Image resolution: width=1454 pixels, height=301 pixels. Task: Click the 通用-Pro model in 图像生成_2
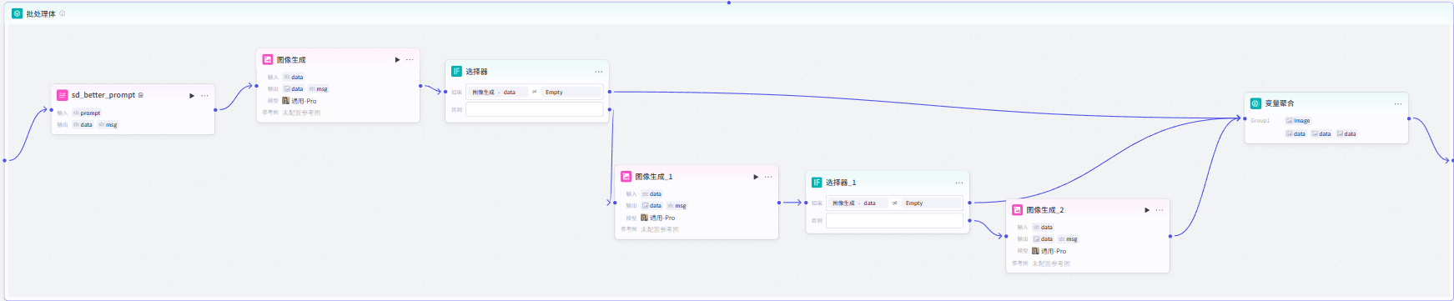tap(1054, 251)
